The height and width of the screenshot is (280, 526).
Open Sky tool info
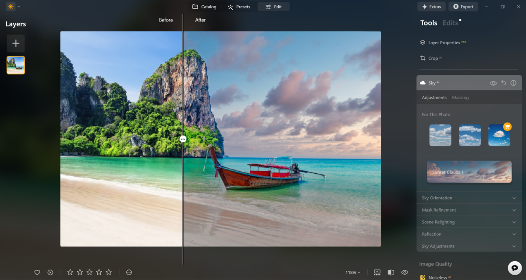coord(513,83)
